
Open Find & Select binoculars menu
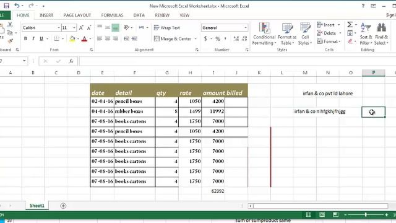(382, 33)
